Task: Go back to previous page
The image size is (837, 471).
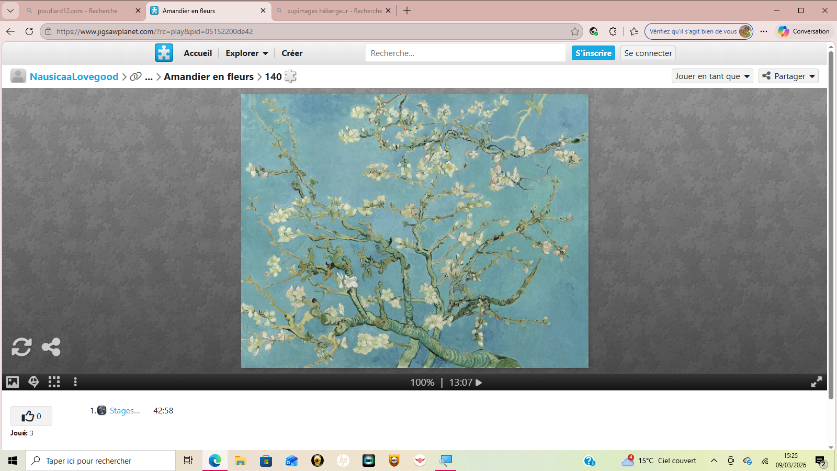Action: [10, 31]
